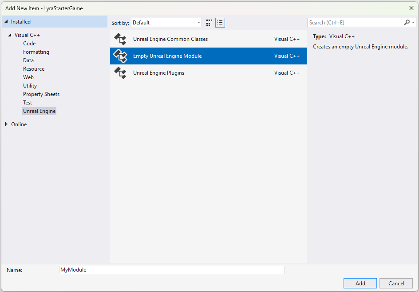Select the Unreal Engine category
Viewport: 419px width, 292px height.
coord(39,111)
